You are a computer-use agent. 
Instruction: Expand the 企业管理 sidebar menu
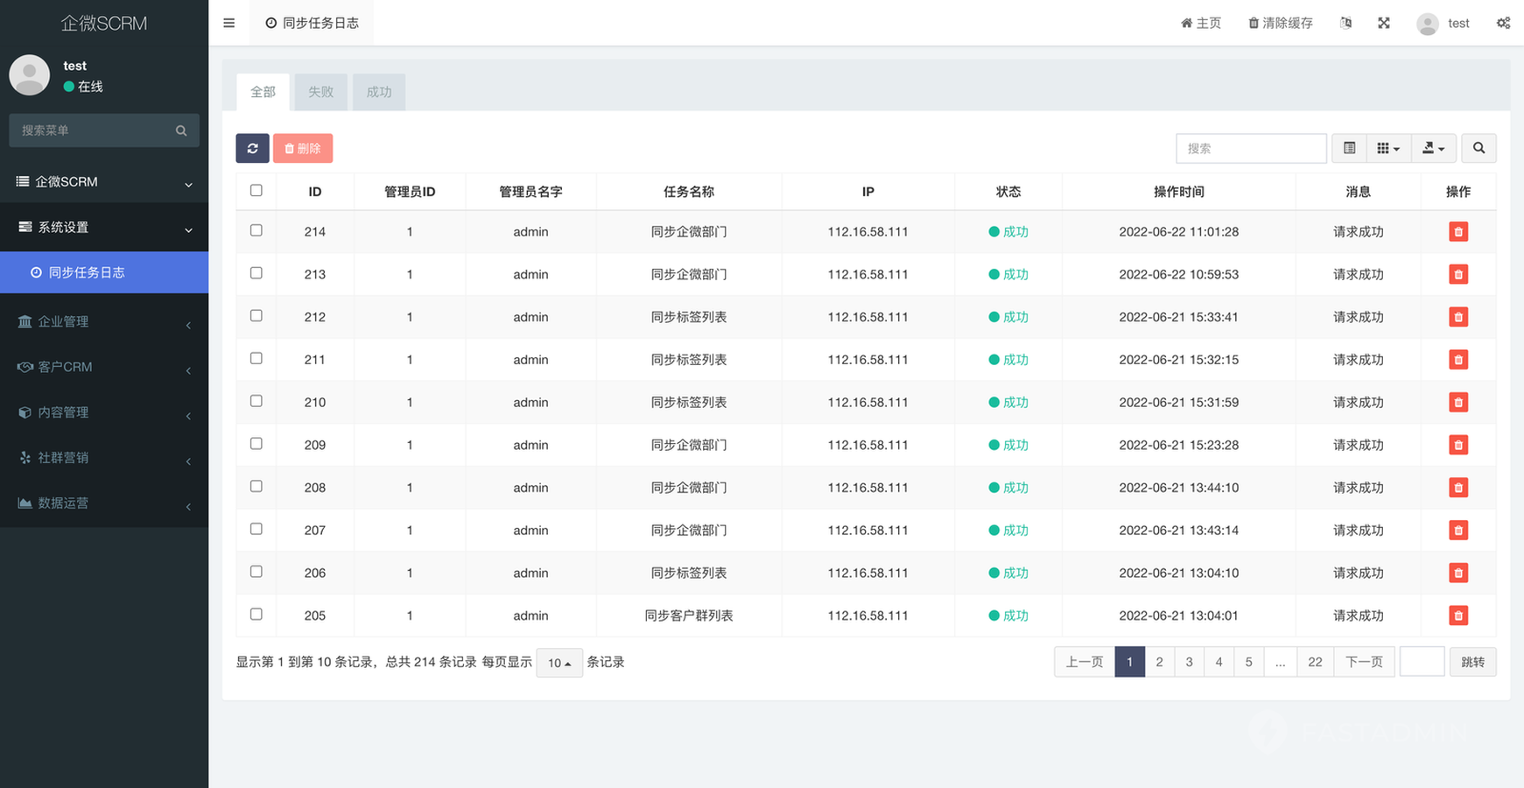click(104, 321)
